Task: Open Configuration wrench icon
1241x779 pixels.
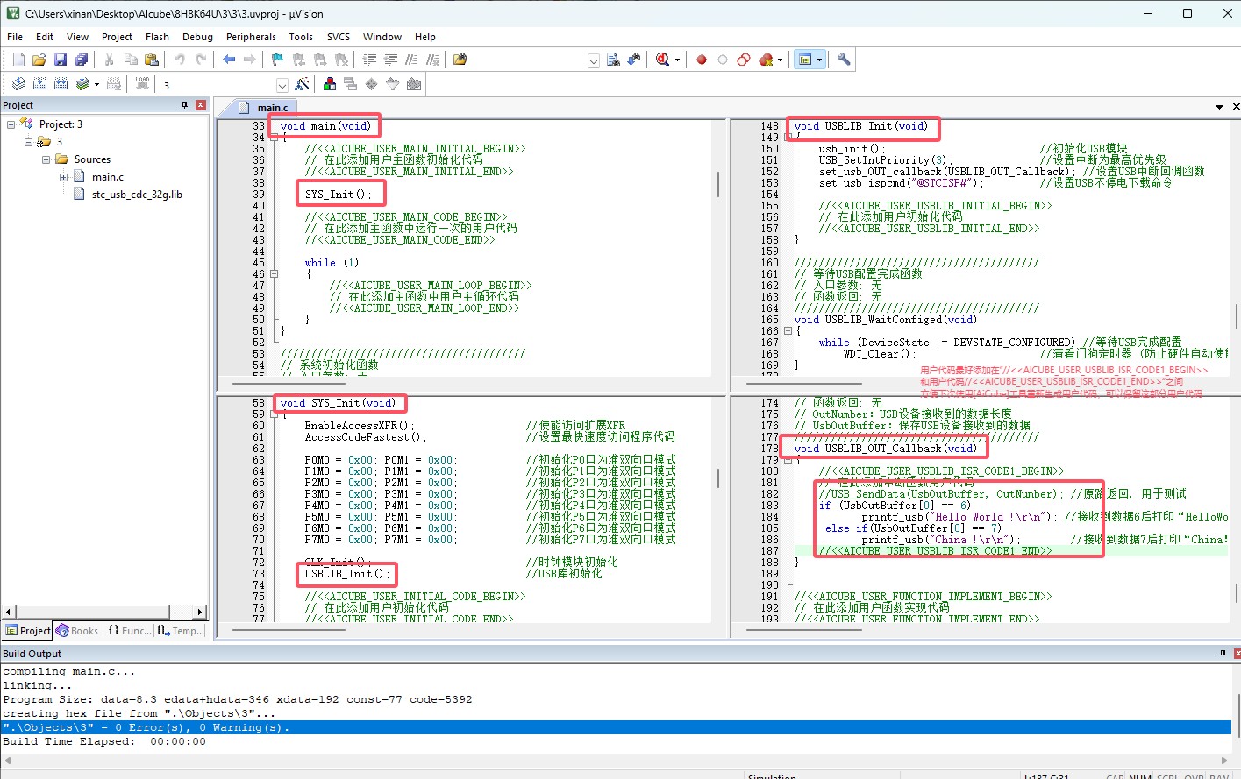Action: pyautogui.click(x=844, y=60)
